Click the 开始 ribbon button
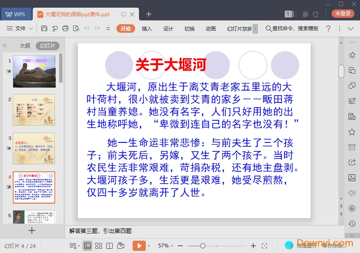Screen dimensions: 360x253 click(x=125, y=28)
